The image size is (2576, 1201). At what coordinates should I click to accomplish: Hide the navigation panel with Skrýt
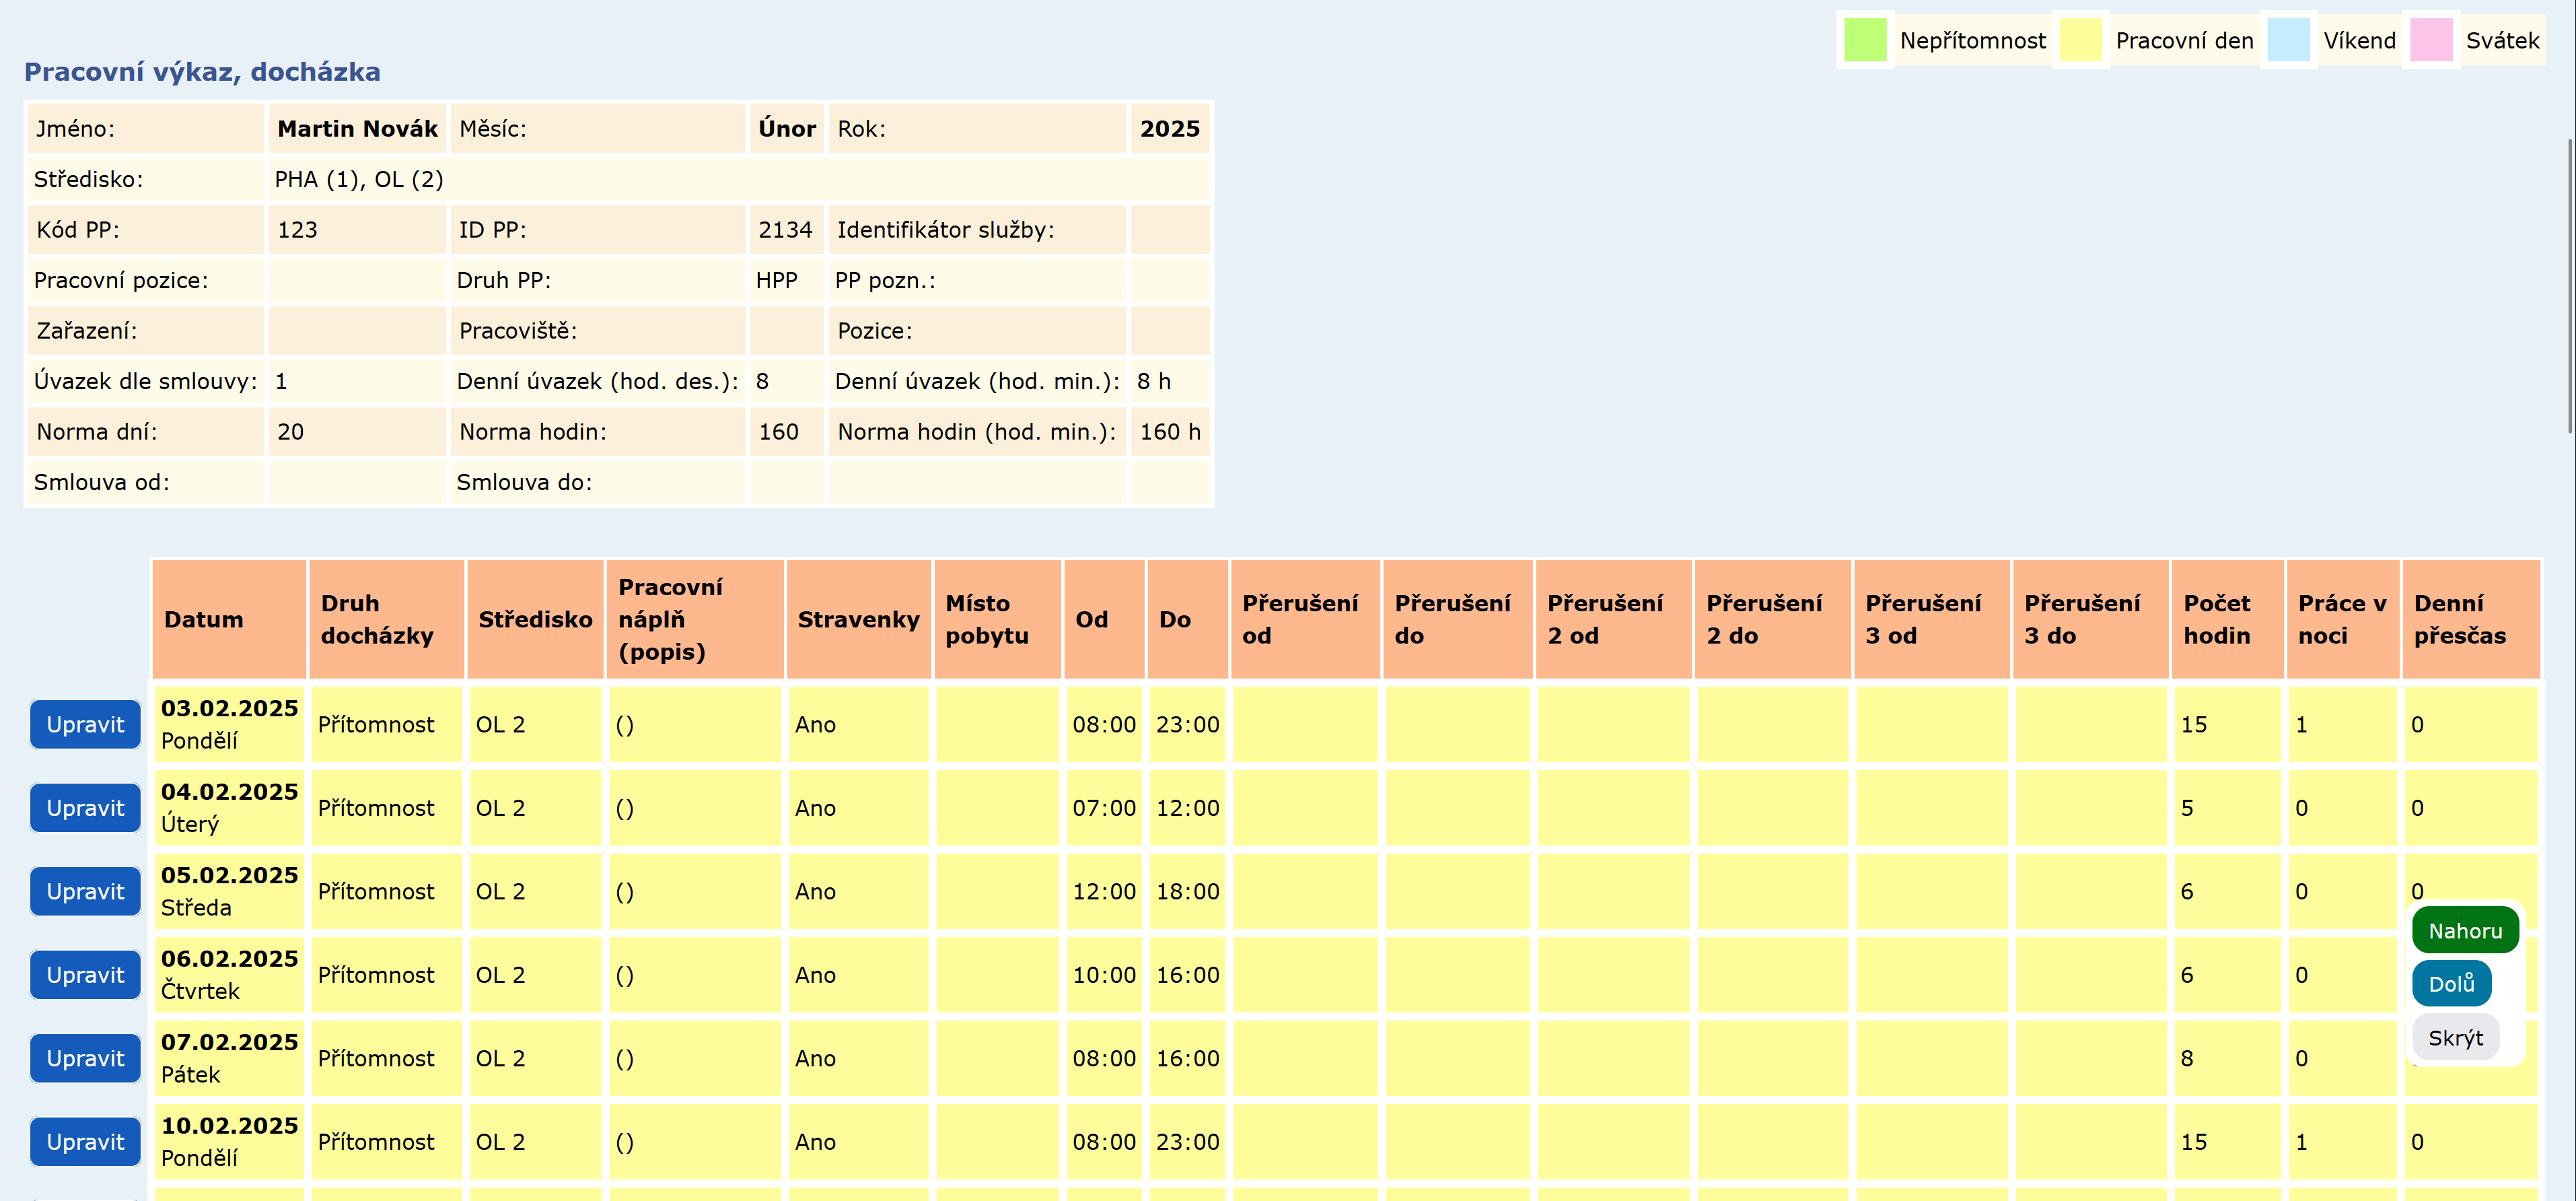tap(2455, 1037)
